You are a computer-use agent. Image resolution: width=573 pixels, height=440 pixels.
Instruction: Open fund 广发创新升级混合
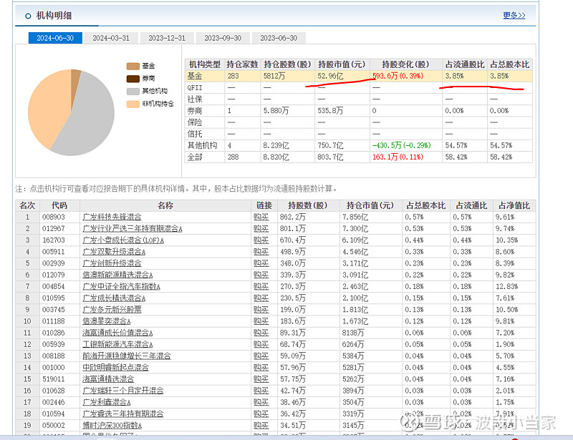112,263
